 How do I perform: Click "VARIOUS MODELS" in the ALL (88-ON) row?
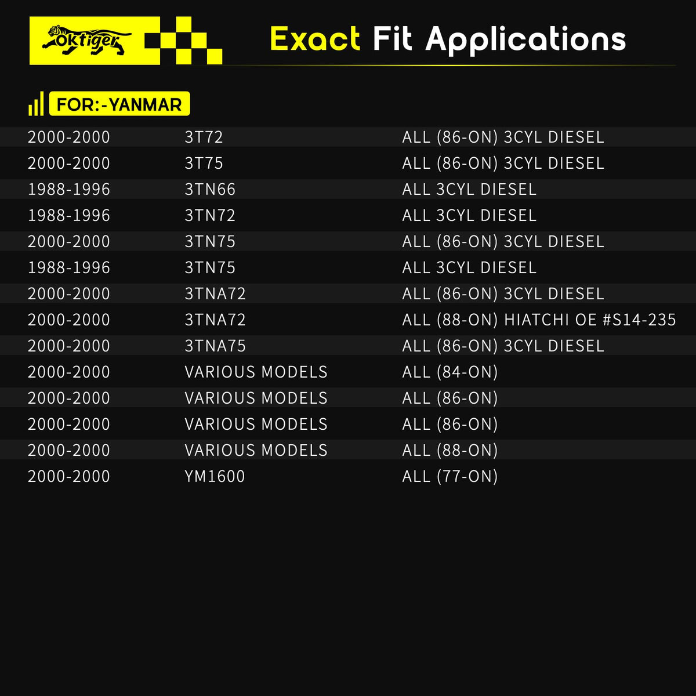pos(256,450)
